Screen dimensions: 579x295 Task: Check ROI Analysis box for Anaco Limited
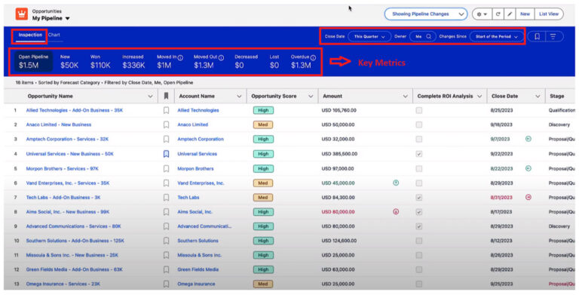click(x=419, y=124)
